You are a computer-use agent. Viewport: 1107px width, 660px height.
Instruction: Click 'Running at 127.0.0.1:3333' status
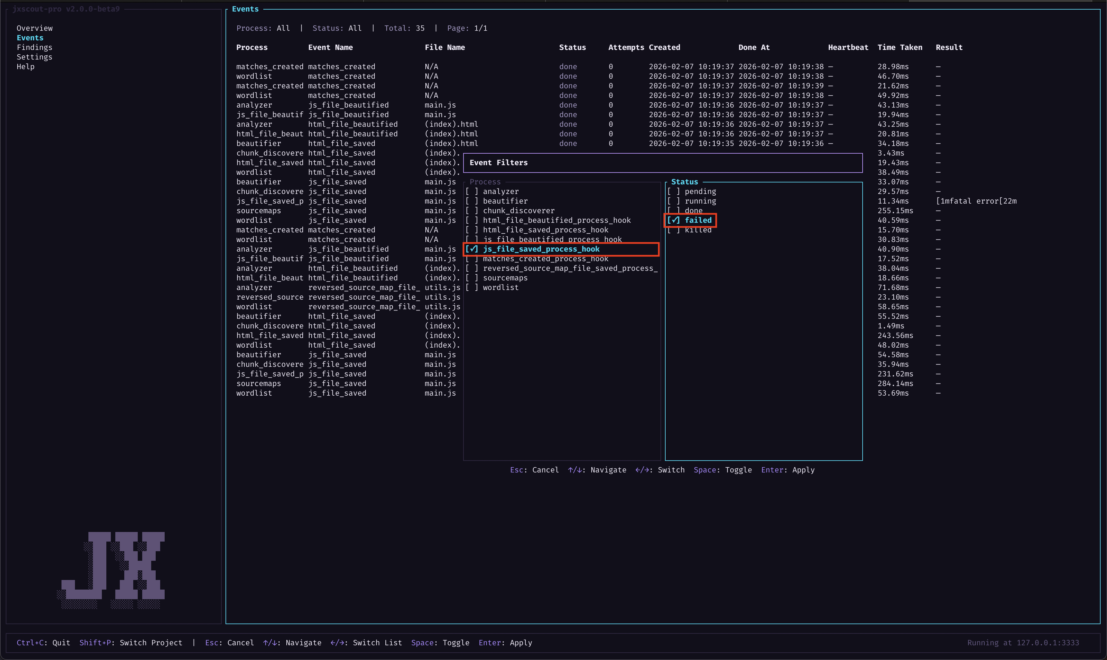(1023, 643)
